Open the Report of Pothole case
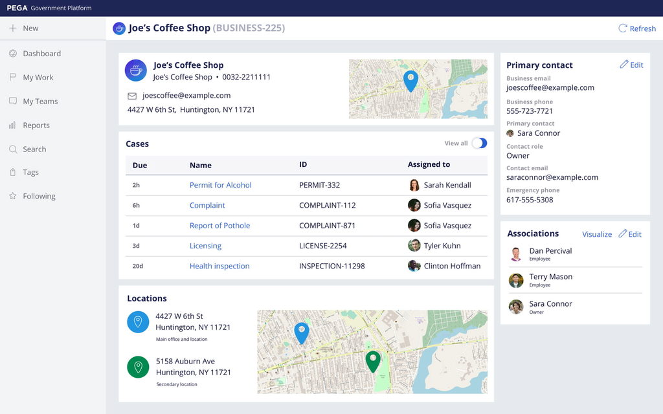Image resolution: width=663 pixels, height=414 pixels. [219, 226]
